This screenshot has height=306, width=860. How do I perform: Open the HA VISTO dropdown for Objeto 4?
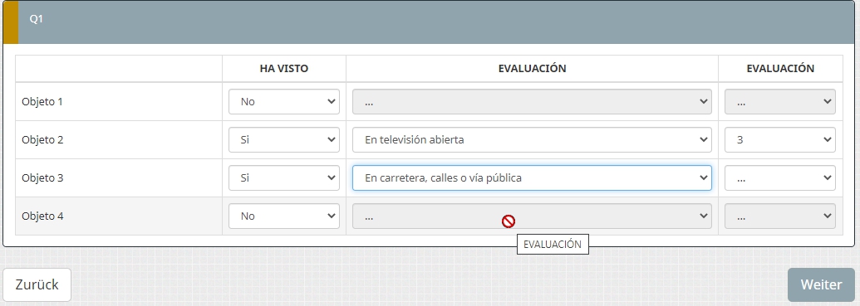click(284, 216)
